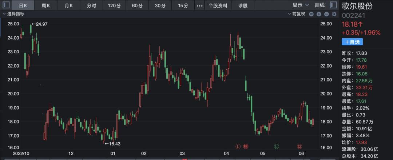Image resolution: width=393 pixels, height=160 pixels.
Task: Select the 分时 intraday tab
Action: point(92,6)
